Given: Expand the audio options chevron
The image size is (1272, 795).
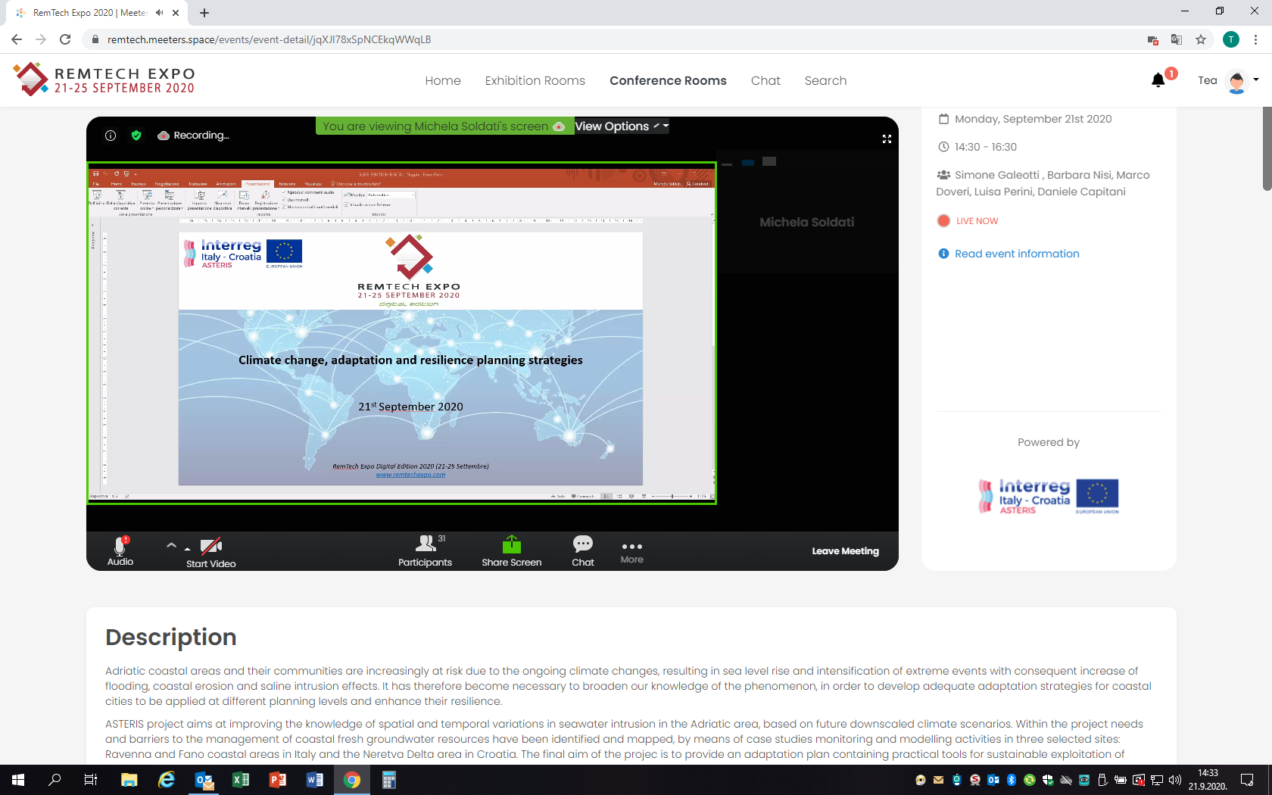Looking at the screenshot, I should pyautogui.click(x=172, y=545).
